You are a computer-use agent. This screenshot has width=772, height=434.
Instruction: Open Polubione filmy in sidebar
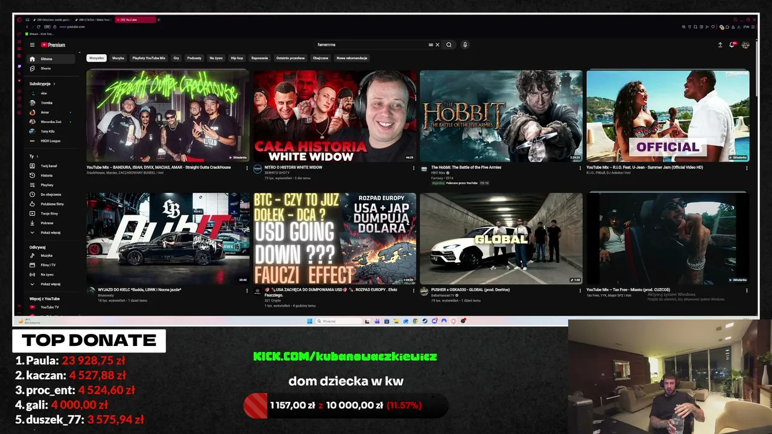(x=51, y=204)
